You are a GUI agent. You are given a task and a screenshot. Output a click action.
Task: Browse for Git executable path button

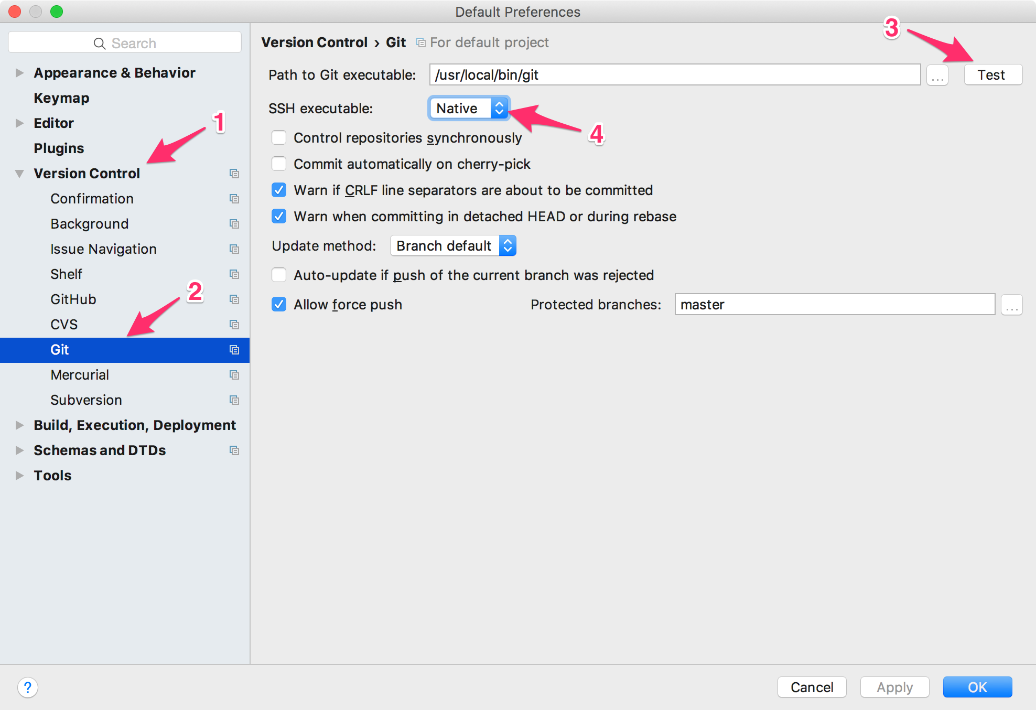pos(937,75)
